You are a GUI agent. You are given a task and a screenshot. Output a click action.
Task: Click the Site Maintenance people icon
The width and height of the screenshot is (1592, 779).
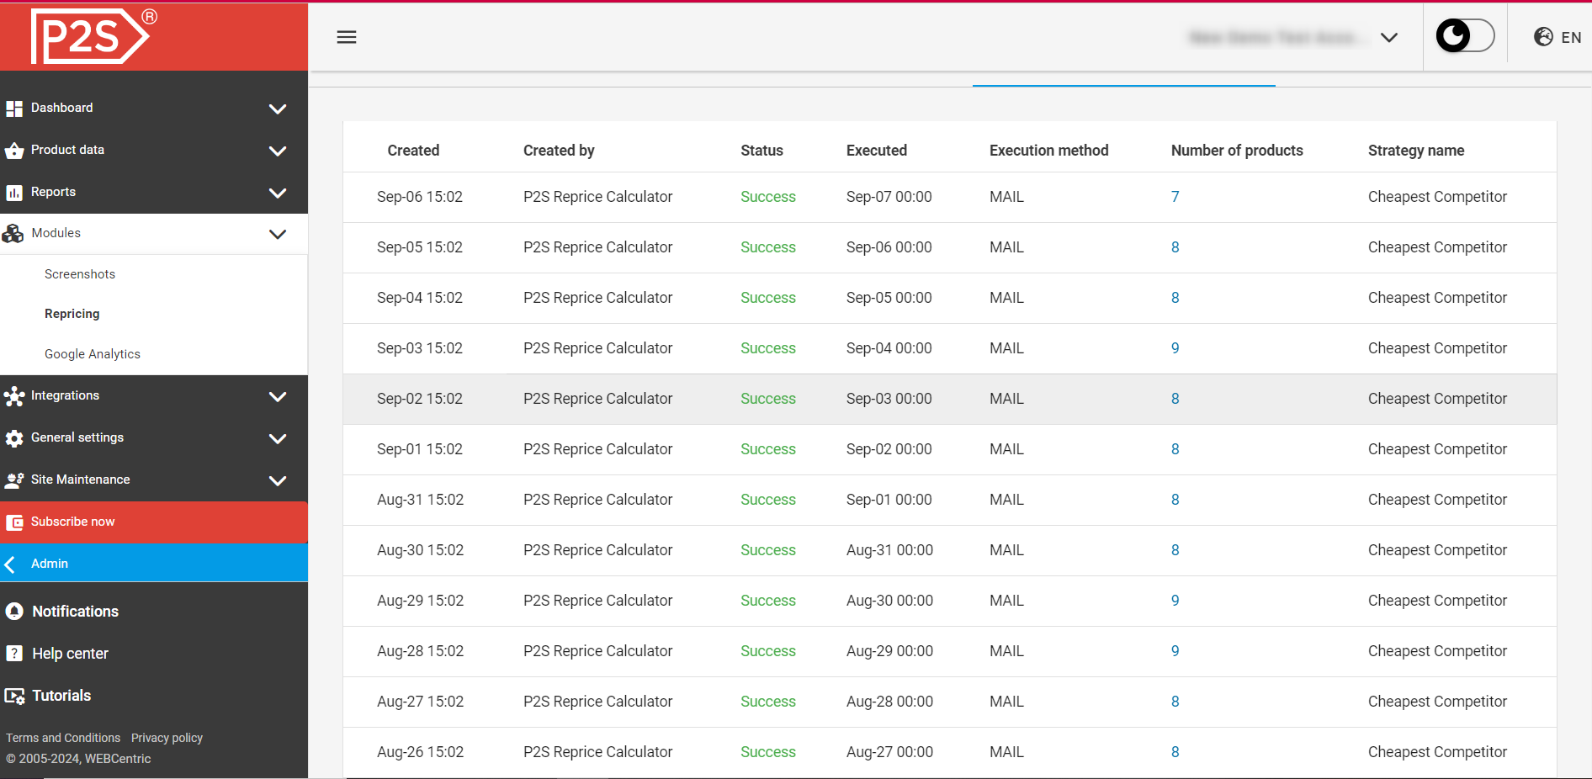pos(14,480)
